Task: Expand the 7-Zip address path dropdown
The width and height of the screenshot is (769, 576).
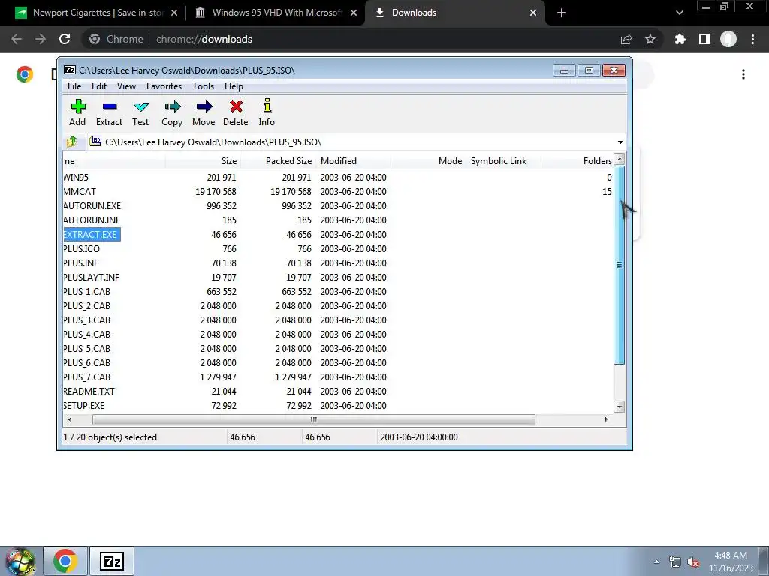Action: pyautogui.click(x=620, y=142)
